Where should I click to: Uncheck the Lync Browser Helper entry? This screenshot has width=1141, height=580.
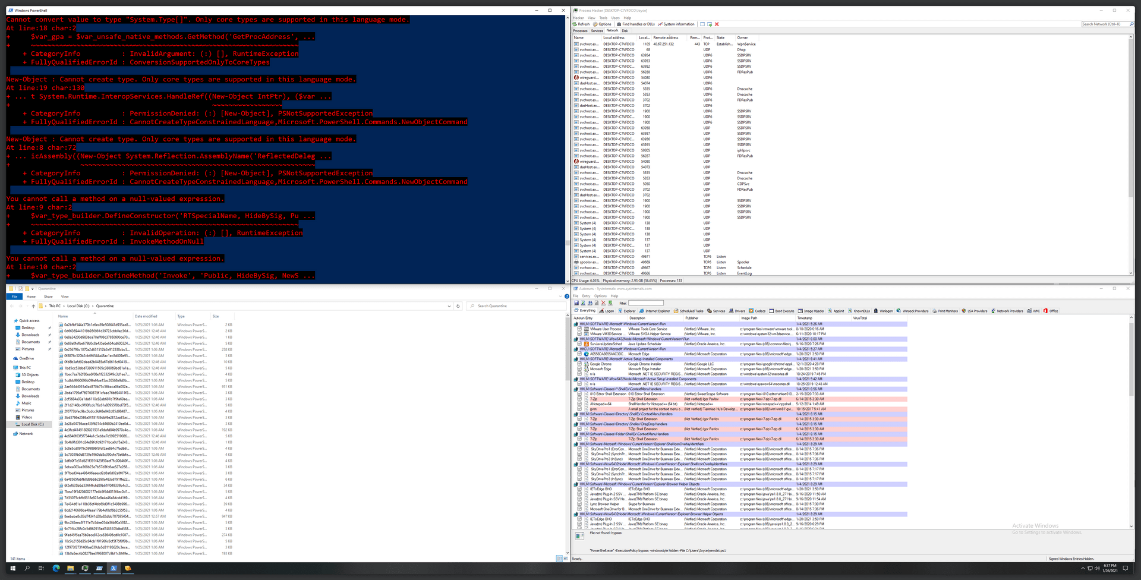(x=579, y=504)
